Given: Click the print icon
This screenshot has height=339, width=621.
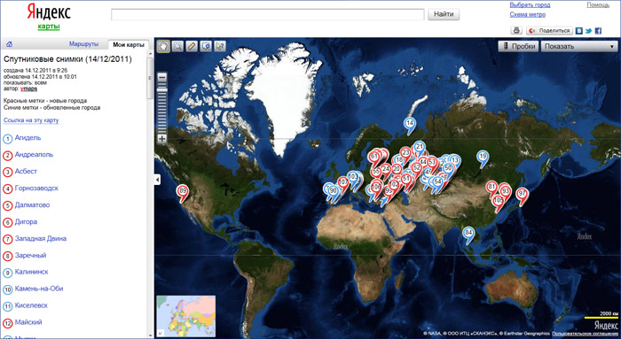Looking at the screenshot, I should point(516,30).
